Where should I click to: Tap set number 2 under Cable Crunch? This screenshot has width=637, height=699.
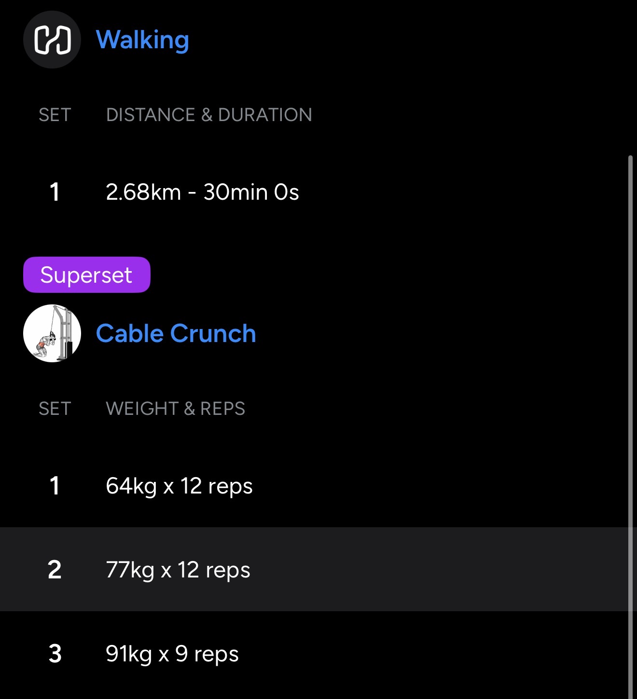(x=55, y=570)
